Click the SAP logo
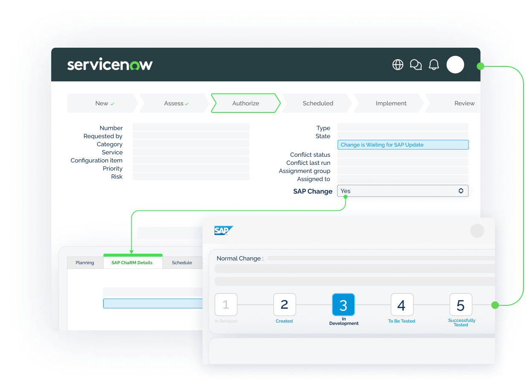Viewport: 532px width, 385px height. 223,231
